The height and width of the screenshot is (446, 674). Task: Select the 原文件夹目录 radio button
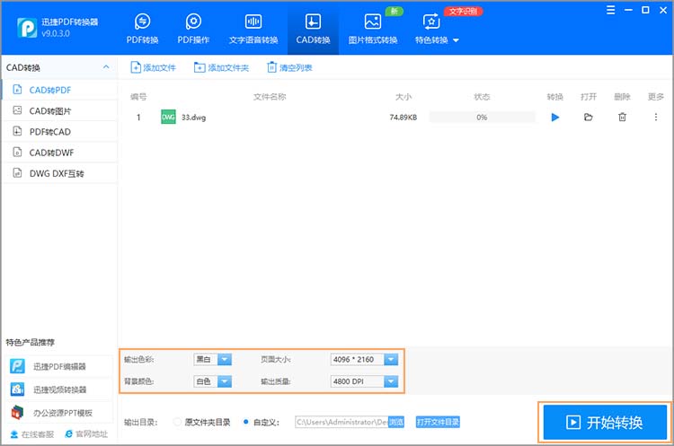click(x=177, y=422)
